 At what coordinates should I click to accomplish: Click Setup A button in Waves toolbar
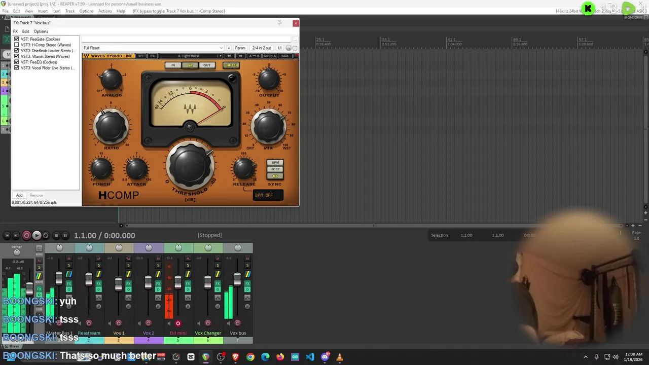(270, 56)
